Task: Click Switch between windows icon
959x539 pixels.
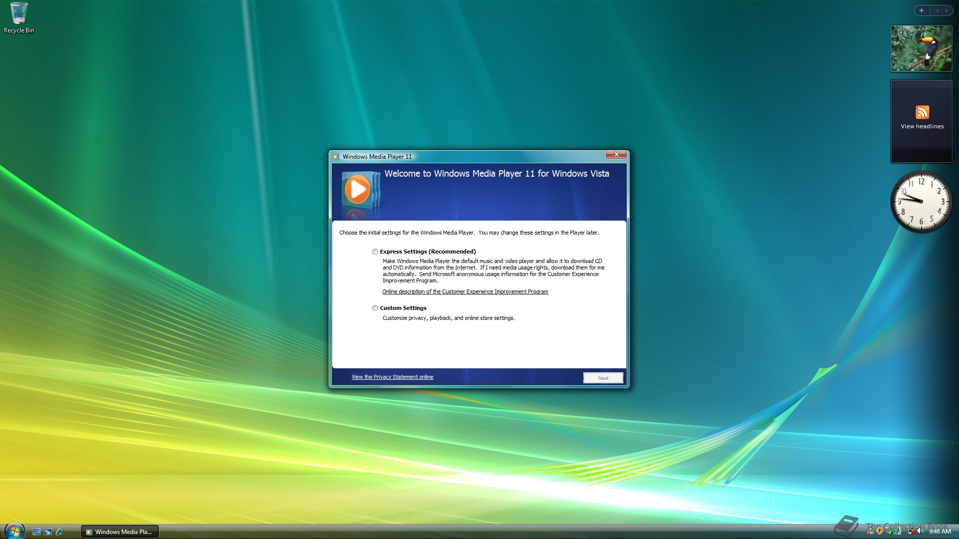Action: (x=48, y=532)
